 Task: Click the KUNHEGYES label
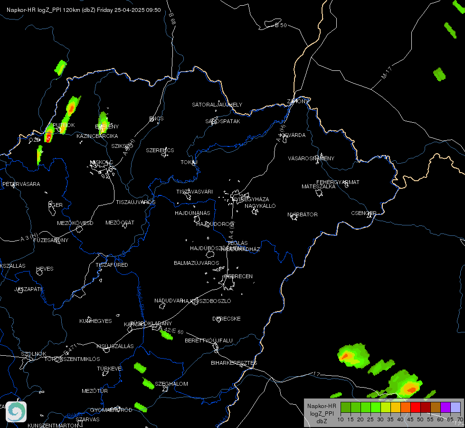click(x=95, y=321)
